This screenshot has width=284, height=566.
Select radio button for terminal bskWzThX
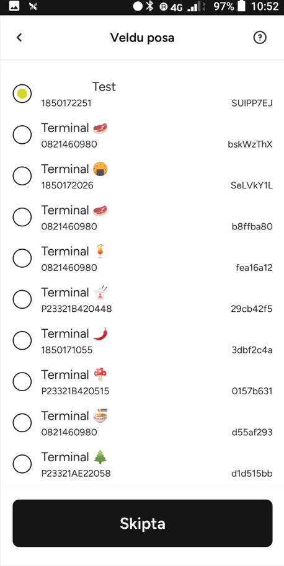coord(22,135)
